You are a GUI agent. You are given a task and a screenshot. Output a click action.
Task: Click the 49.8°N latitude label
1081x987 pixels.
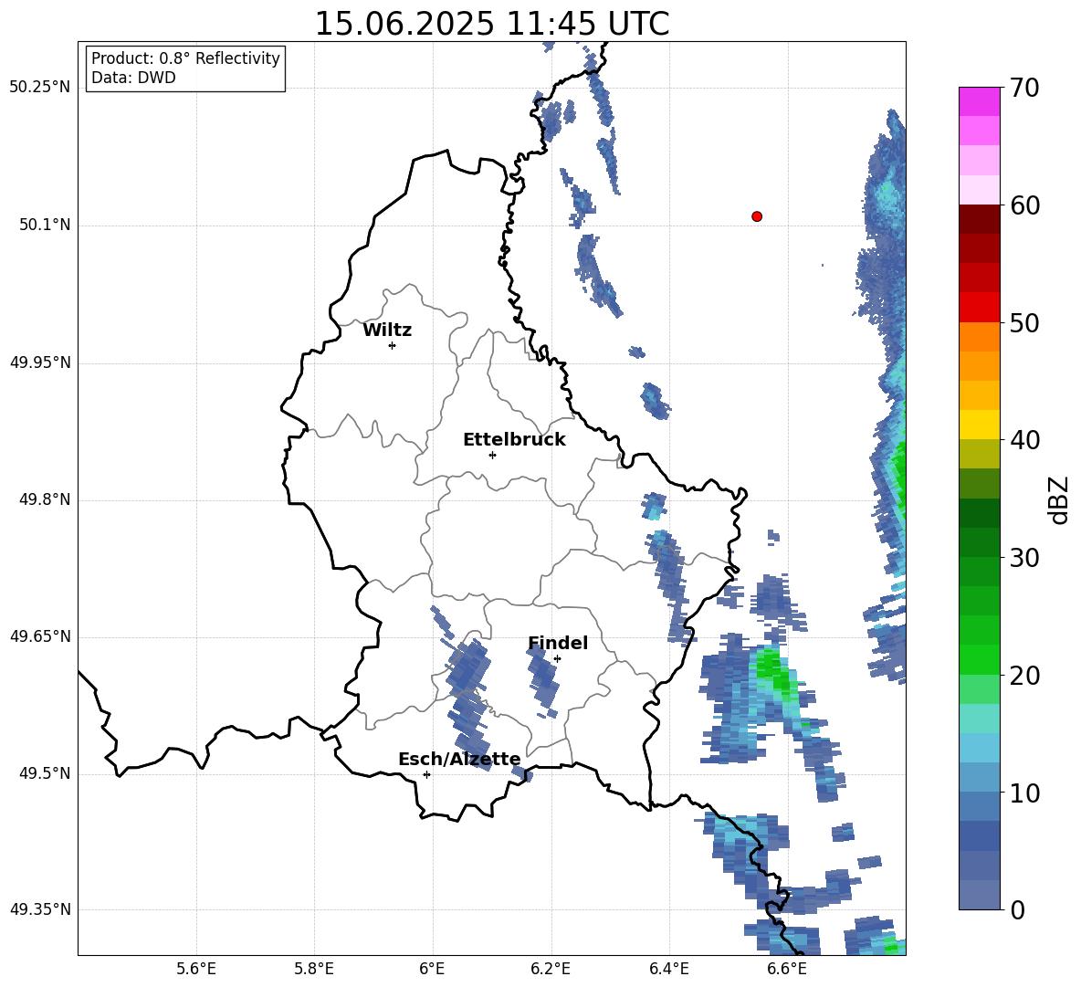[x=44, y=499]
